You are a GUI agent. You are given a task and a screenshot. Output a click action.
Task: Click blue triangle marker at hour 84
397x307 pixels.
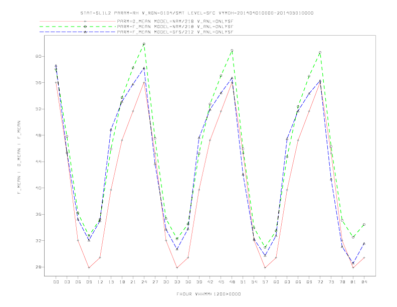point(364,243)
